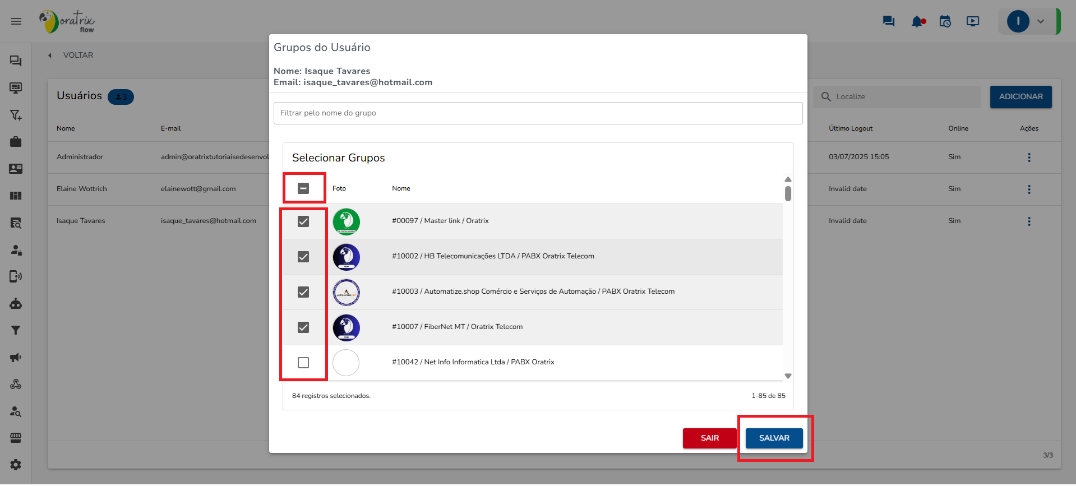Toggle the hamburger menu icon
Screen dimensions: 1076x486
click(x=16, y=21)
